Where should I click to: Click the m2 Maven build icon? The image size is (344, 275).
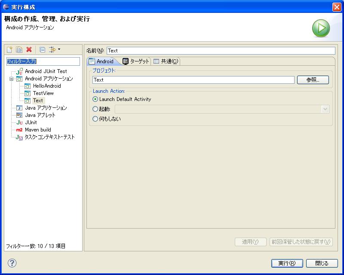click(x=19, y=130)
